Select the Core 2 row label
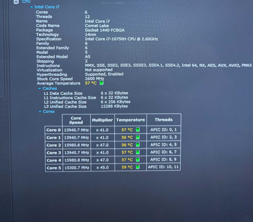This screenshot has width=253, height=222. [54, 145]
